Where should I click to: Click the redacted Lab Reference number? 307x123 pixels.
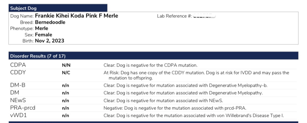click(204, 16)
